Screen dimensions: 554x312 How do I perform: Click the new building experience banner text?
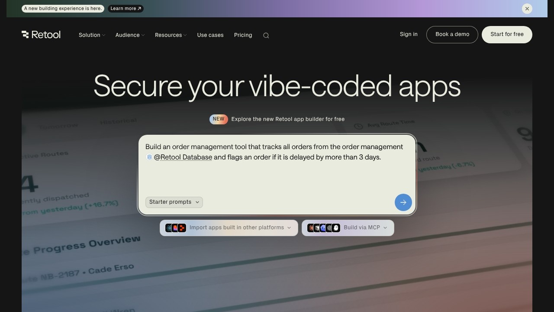tap(63, 9)
